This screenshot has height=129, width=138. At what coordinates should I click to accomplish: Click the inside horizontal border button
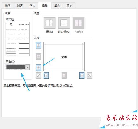tap(38, 56)
